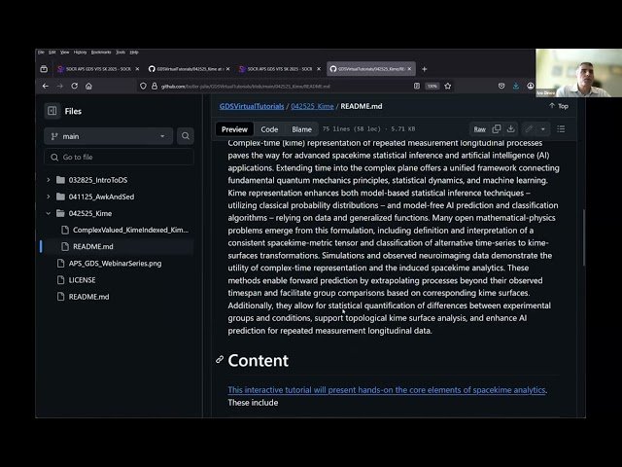The height and width of the screenshot is (467, 622).
Task: Copy raw file contents icon
Action: 497,128
